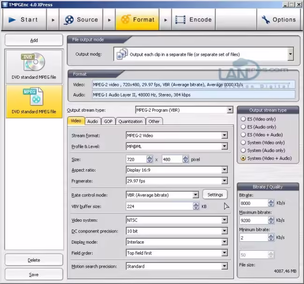Click arrow between Start and Source
Image resolution: width=304 pixels, height=284 pixels.
coord(53,20)
